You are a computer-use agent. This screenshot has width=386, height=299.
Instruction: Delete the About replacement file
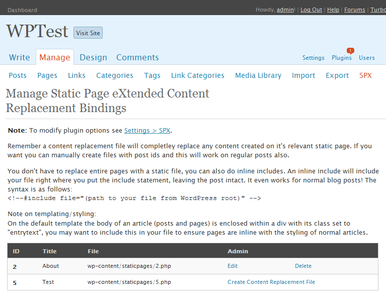303,266
